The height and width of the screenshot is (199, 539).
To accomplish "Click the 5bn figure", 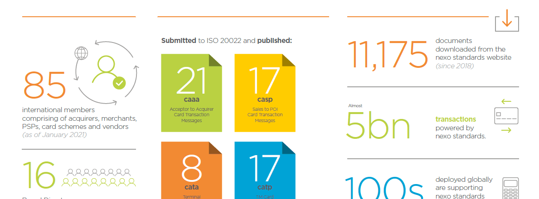I will click(378, 125).
